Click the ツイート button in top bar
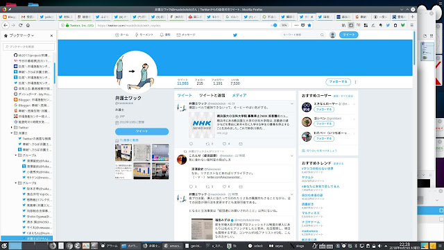 click(348, 35)
